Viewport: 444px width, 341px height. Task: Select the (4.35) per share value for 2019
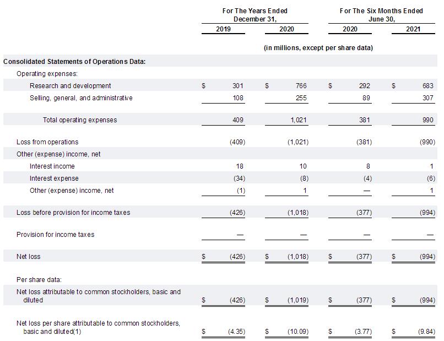click(236, 332)
